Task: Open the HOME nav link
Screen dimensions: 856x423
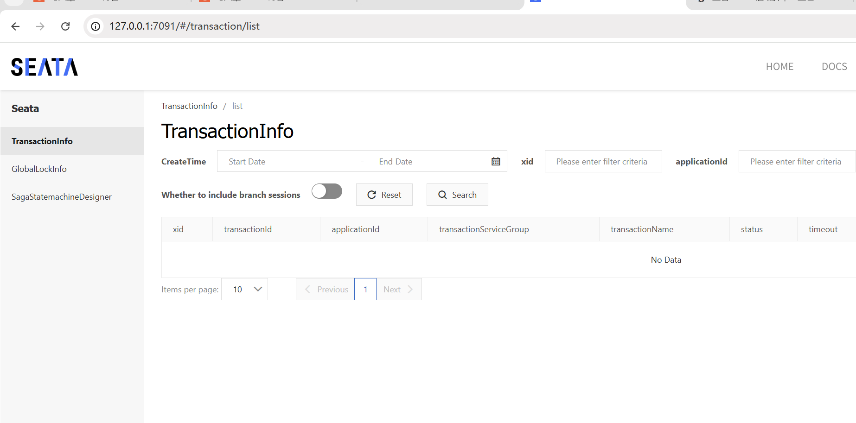Action: point(779,67)
